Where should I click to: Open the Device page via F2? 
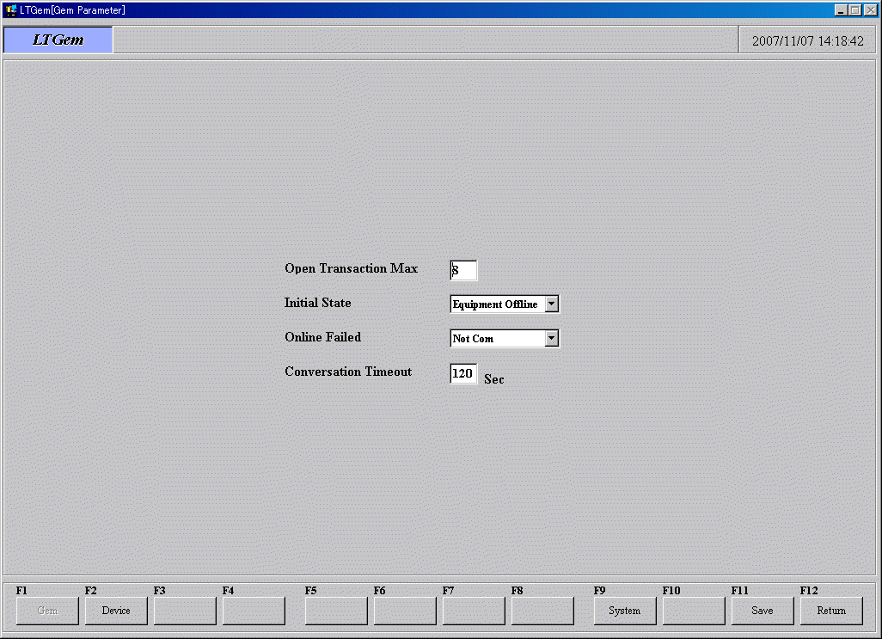tap(116, 611)
